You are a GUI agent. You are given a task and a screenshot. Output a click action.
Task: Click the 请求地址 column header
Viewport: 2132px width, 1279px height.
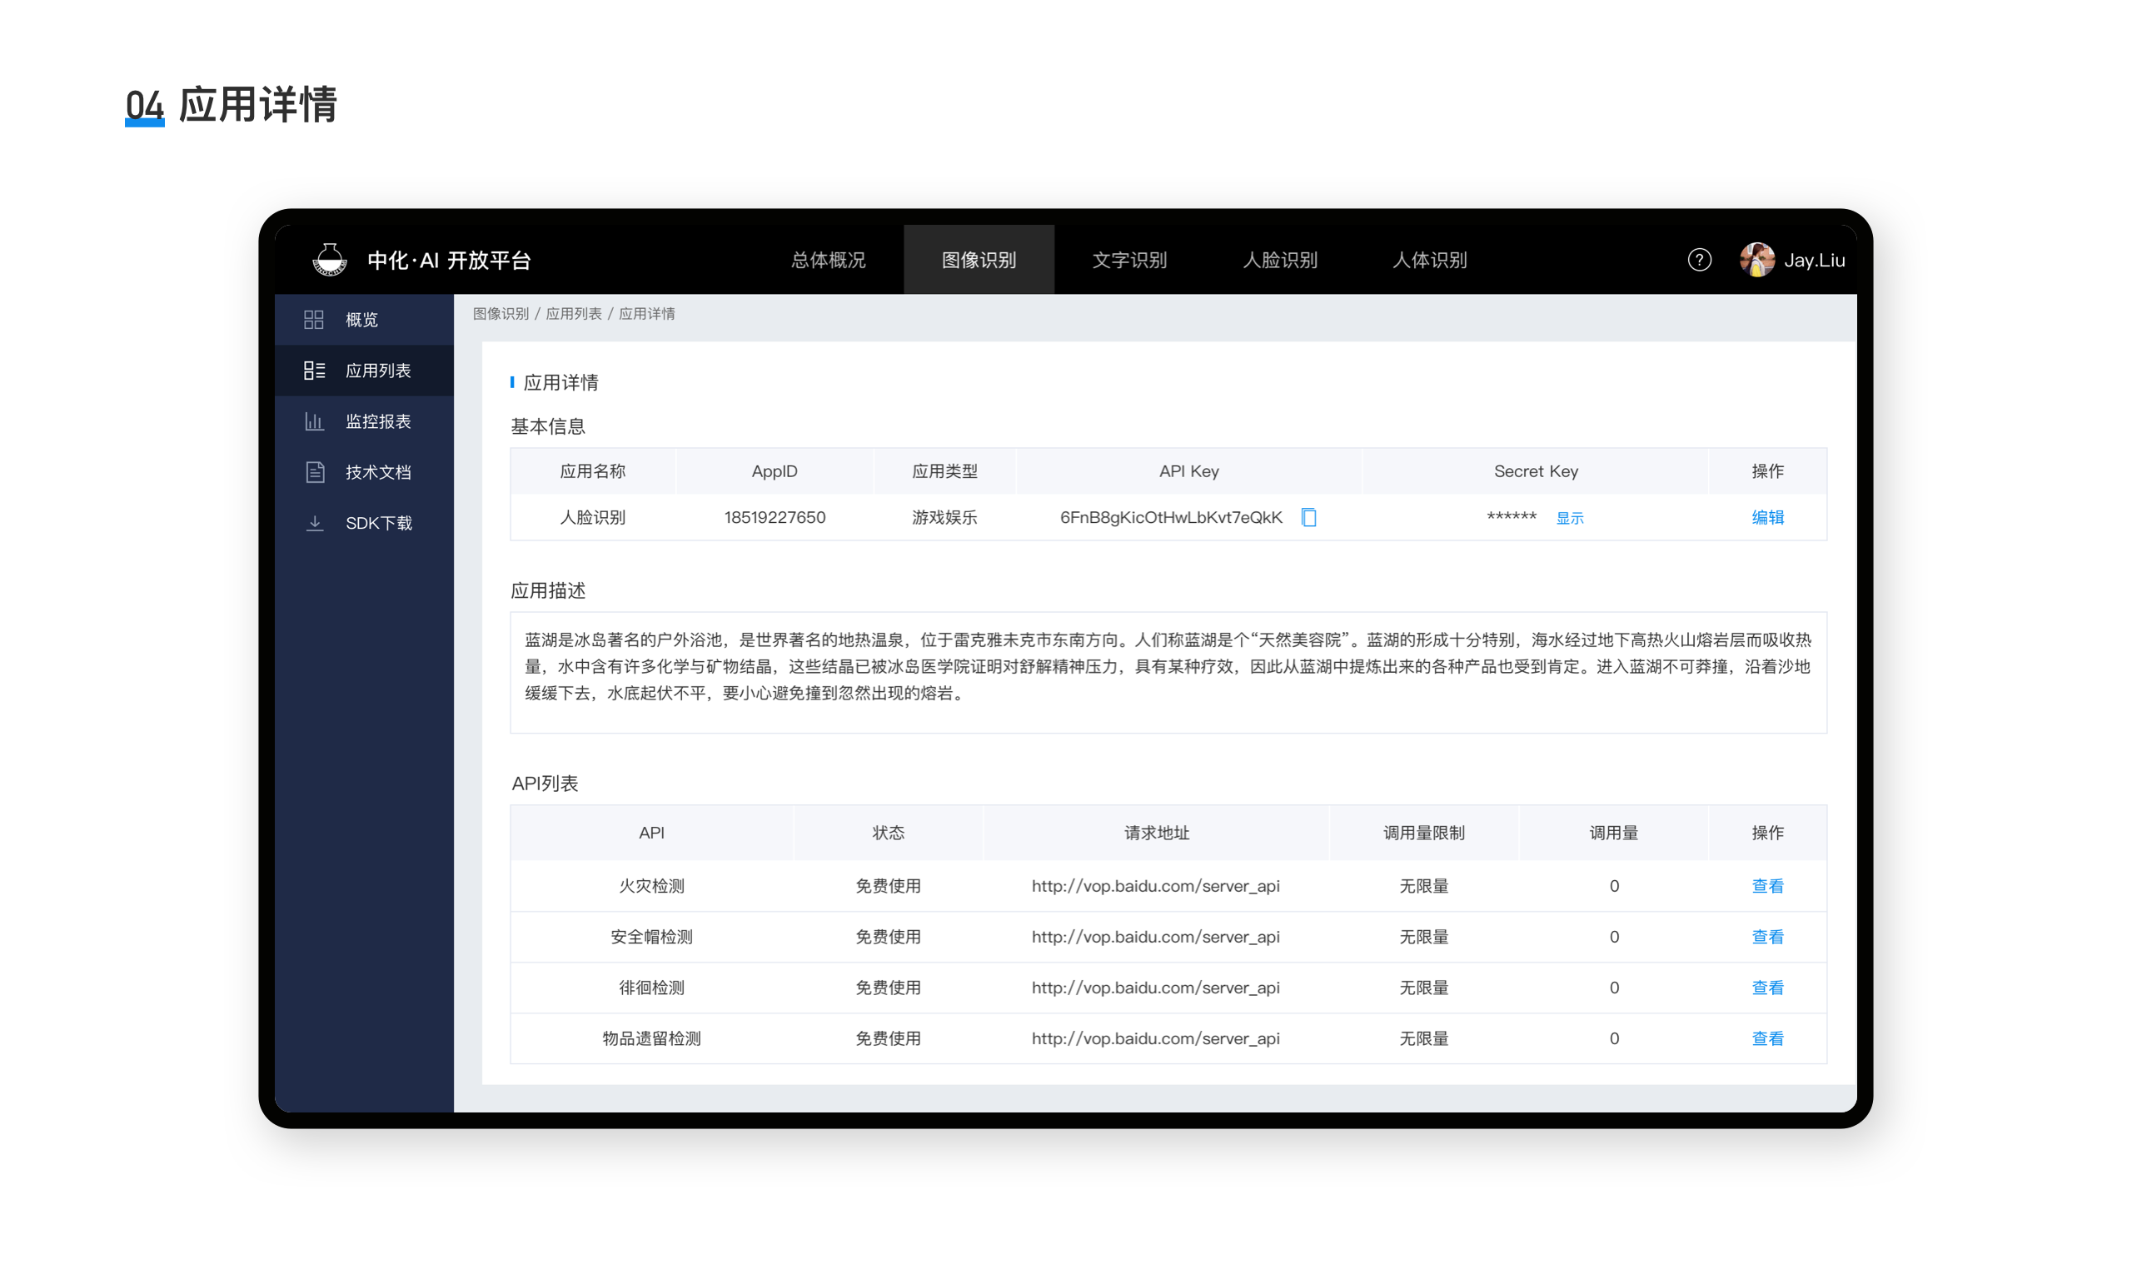1156,833
